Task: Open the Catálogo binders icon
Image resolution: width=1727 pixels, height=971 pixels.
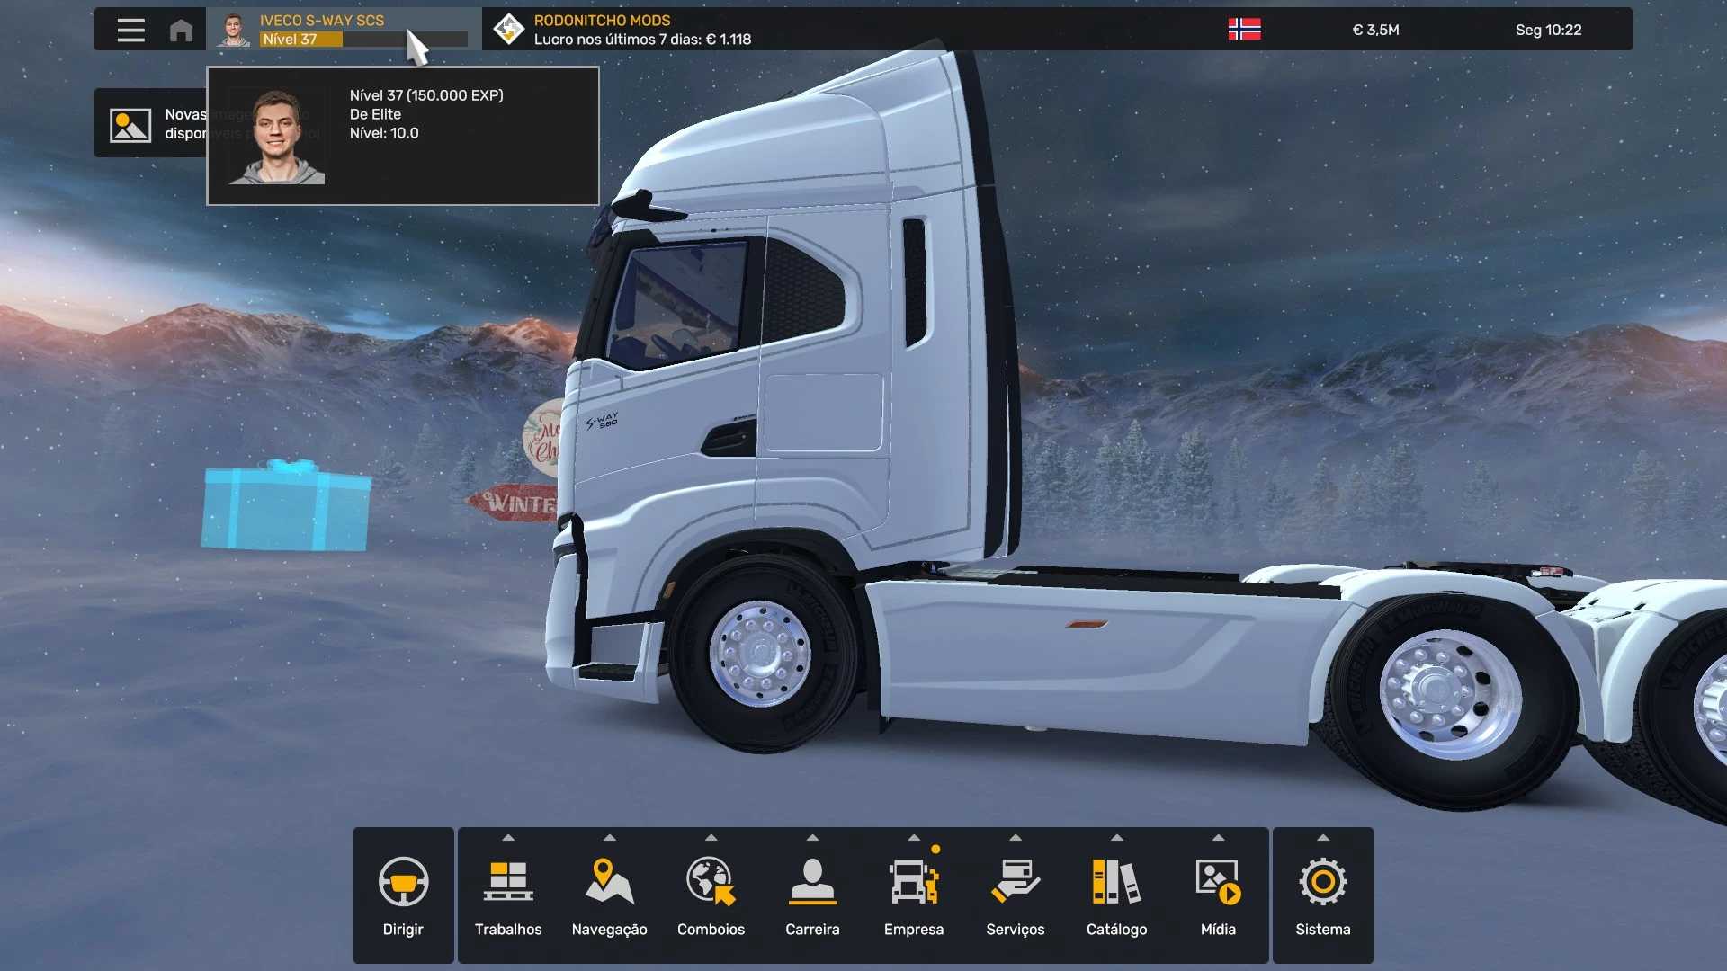Action: point(1116,882)
